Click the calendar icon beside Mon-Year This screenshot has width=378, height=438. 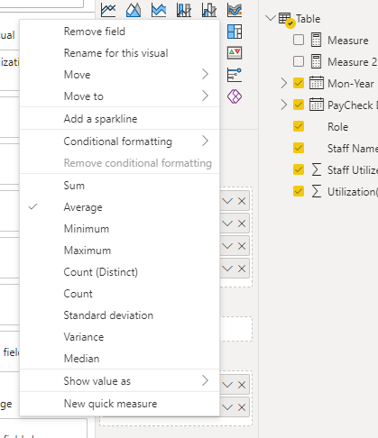point(317,83)
